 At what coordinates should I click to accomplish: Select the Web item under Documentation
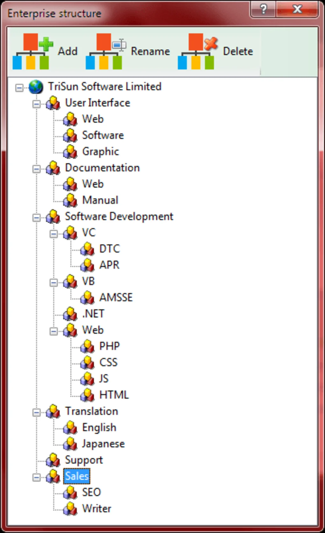pos(93,184)
